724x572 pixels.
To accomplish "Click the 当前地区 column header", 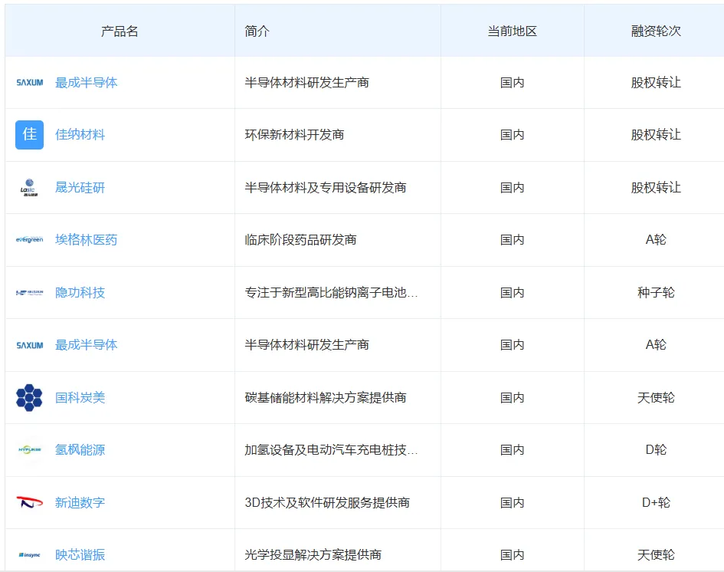I will [512, 31].
